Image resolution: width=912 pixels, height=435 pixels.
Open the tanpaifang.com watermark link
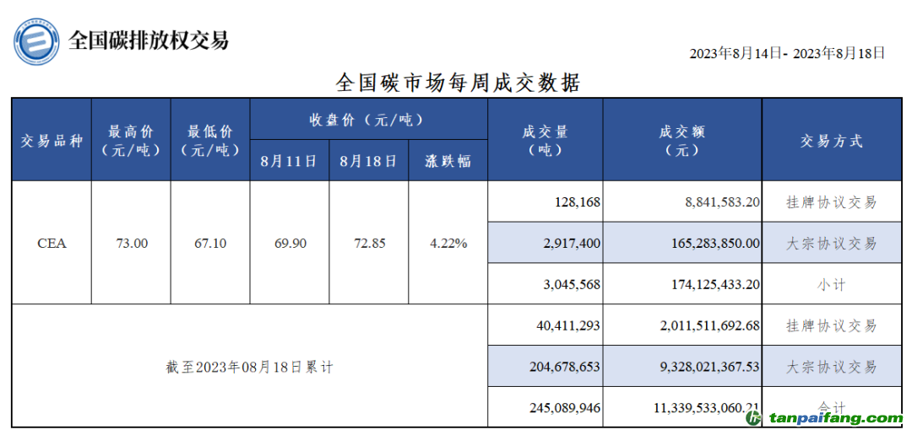(833, 418)
